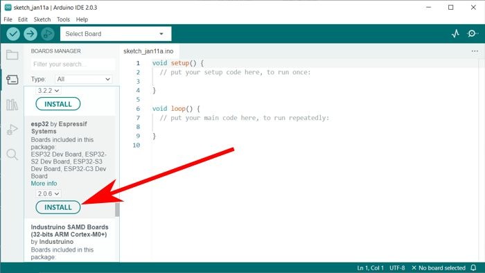485x273 pixels.
Task: Install the esp32 by Espressif package
Action: 58,207
